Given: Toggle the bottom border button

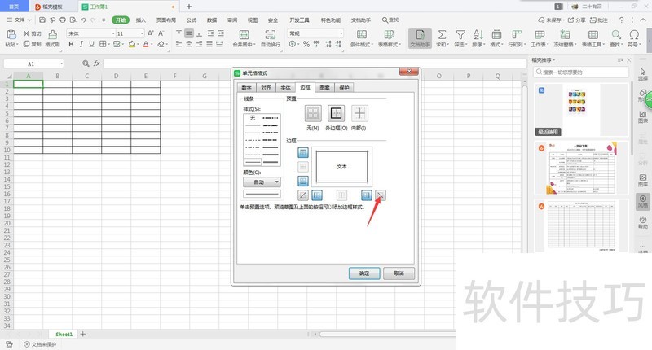Looking at the screenshot, I should click(303, 181).
